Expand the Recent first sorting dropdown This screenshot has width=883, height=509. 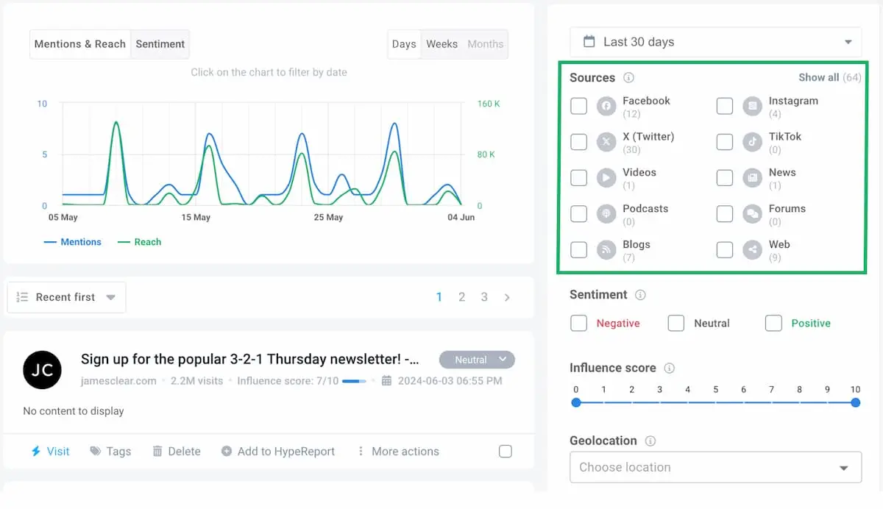(65, 297)
